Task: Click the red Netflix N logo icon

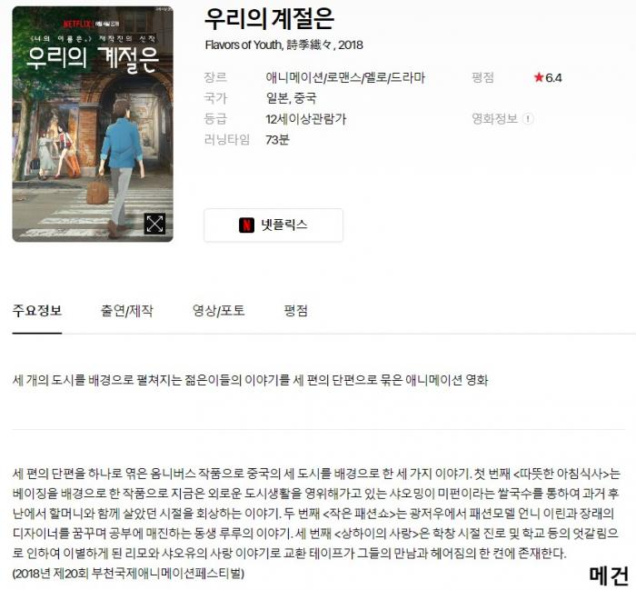Action: (x=246, y=225)
